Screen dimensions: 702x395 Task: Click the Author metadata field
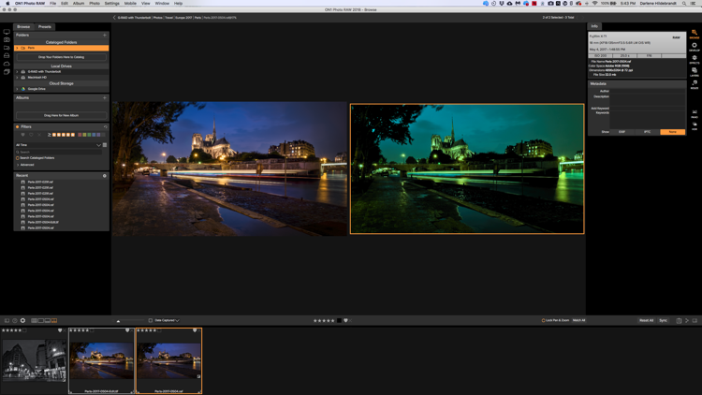tap(648, 92)
